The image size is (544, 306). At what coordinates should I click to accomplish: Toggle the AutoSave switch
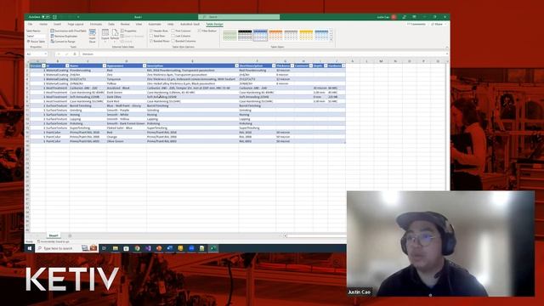point(45,17)
